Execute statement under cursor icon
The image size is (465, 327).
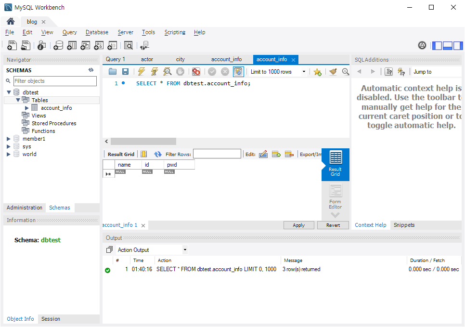click(x=155, y=71)
